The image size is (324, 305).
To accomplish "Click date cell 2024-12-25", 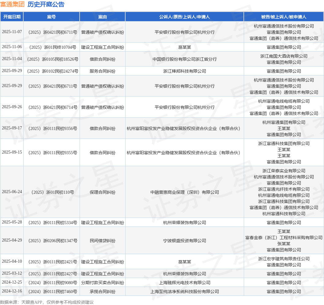I will pos(12,282).
